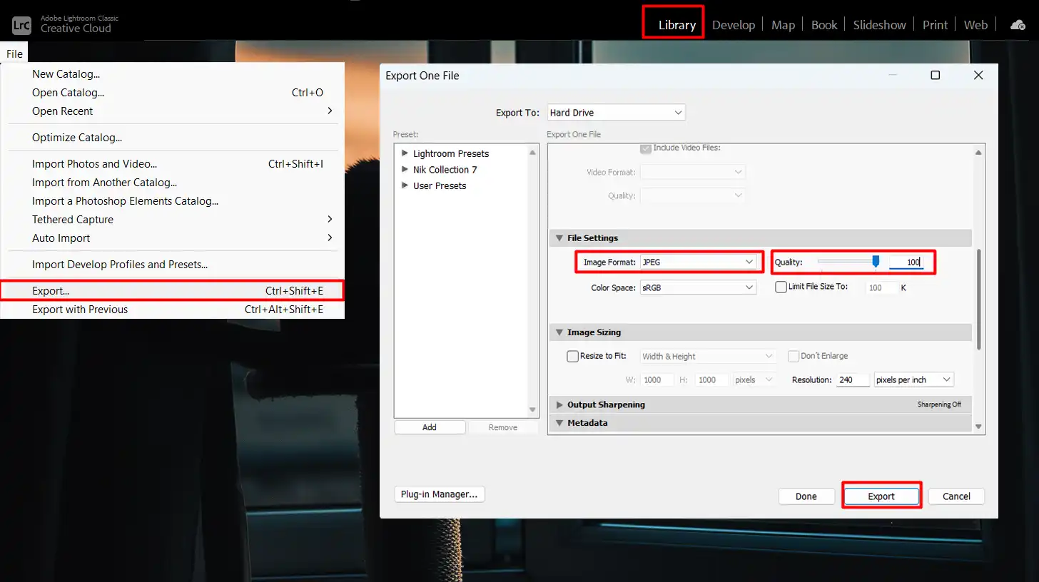This screenshot has height=582, width=1039.
Task: Enable Limit File Size To checkbox
Action: (781, 287)
